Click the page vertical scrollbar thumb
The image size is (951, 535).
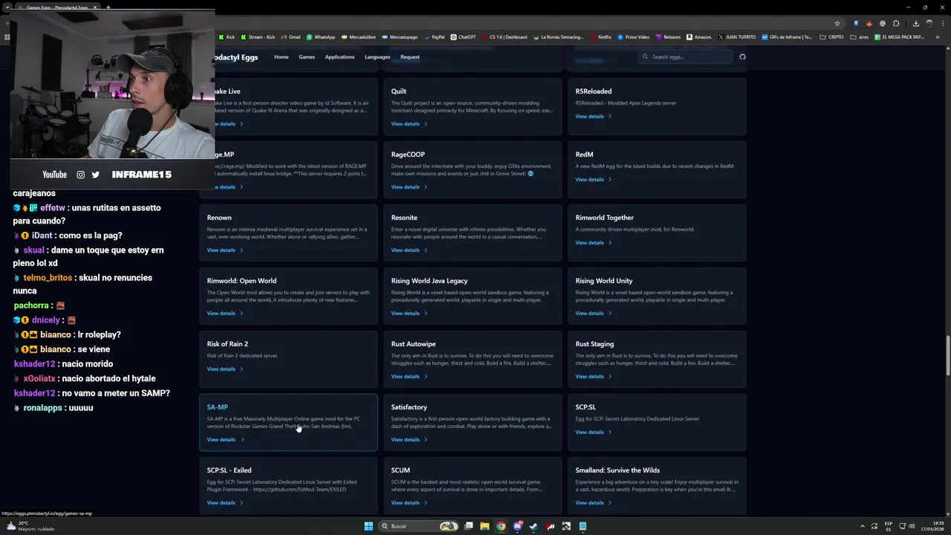947,357
